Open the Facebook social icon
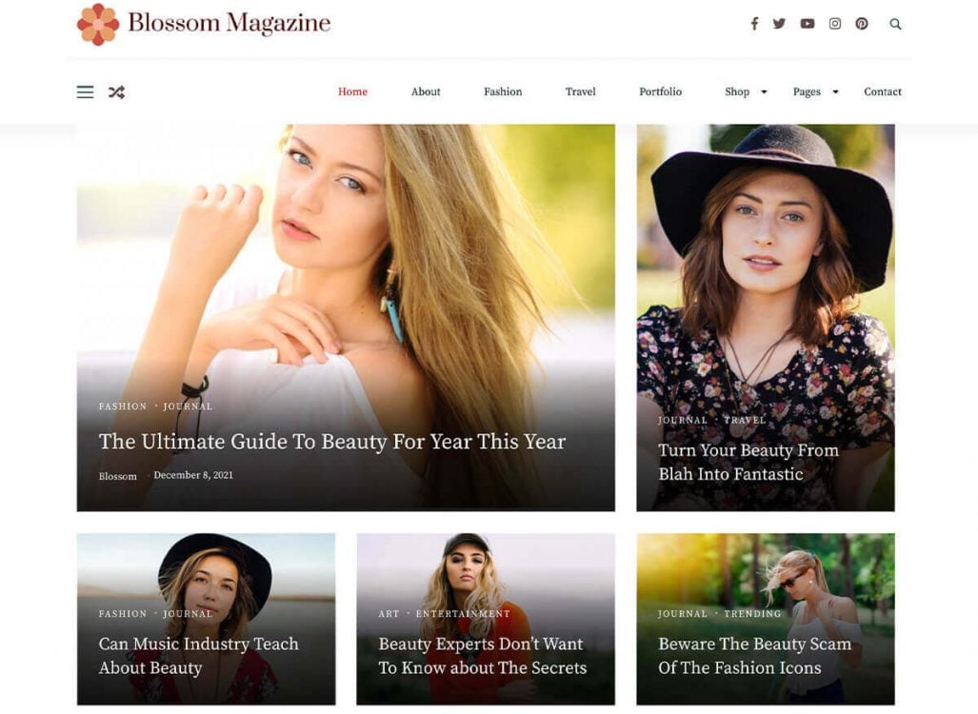 [754, 23]
